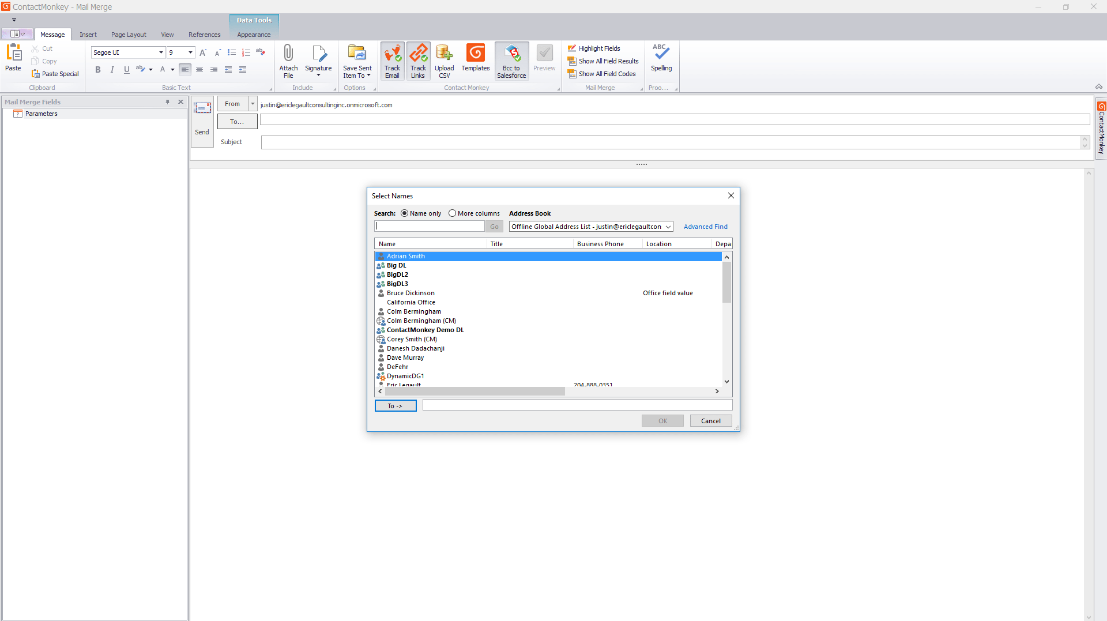1107x621 pixels.
Task: Expand the font size dropdown
Action: pos(189,52)
